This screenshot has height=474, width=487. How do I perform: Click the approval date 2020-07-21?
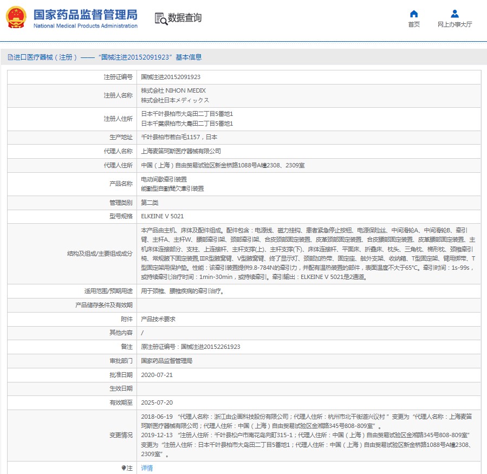157,375
